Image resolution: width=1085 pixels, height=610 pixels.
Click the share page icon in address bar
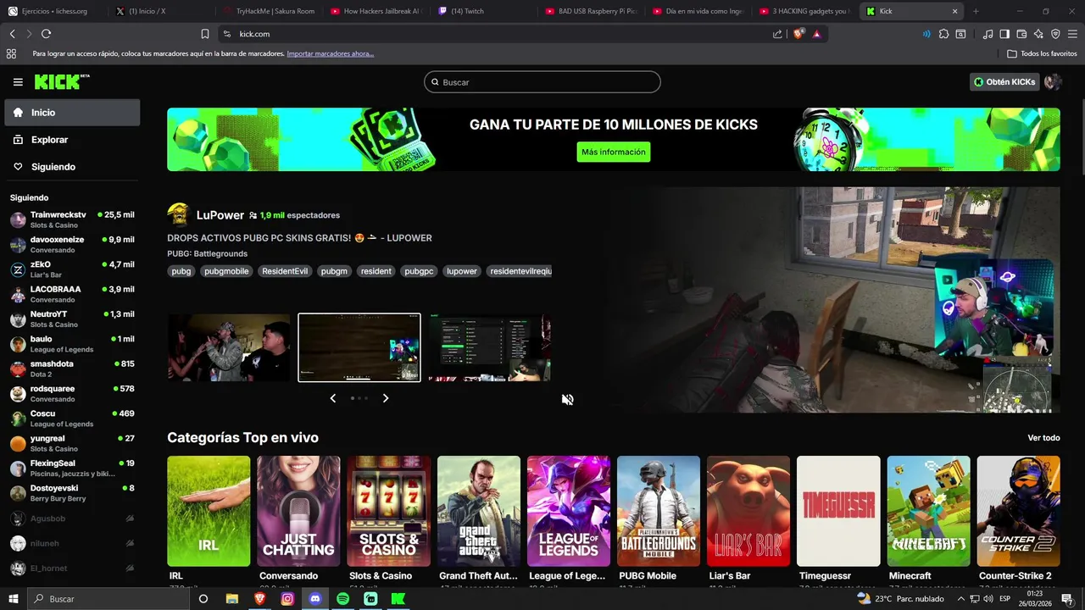click(x=777, y=34)
